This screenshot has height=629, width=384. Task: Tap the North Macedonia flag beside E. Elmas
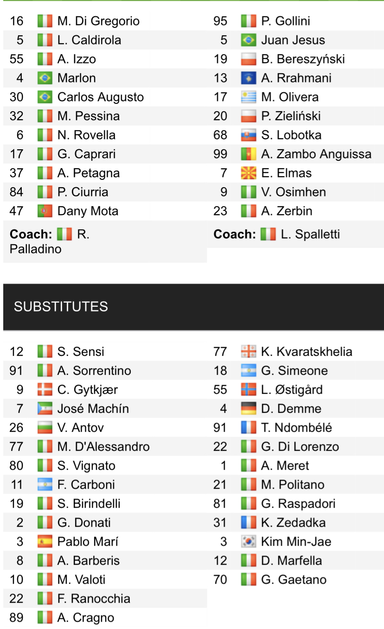(249, 173)
